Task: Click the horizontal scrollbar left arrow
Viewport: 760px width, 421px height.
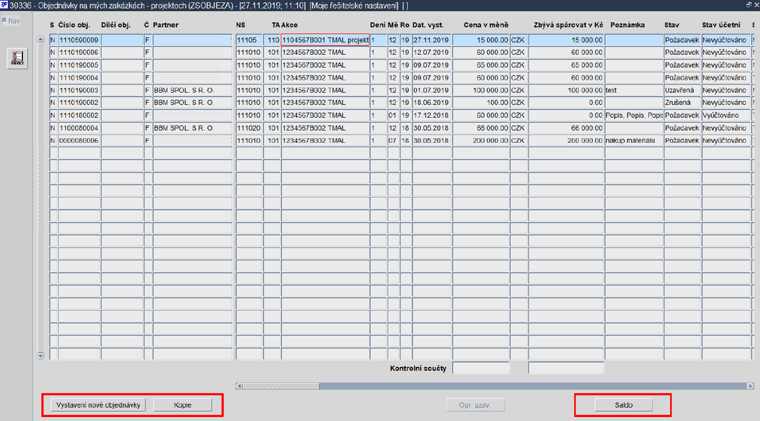Action: coord(239,386)
